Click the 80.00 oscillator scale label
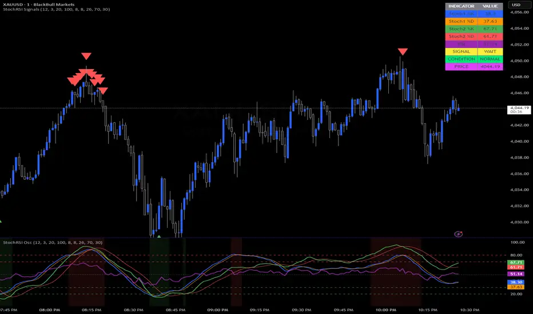Viewport: 533px width, 314px height. 518,255
